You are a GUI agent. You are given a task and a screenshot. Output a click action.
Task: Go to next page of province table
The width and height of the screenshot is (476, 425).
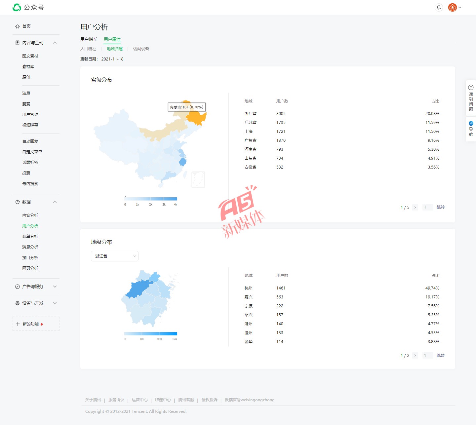point(415,208)
